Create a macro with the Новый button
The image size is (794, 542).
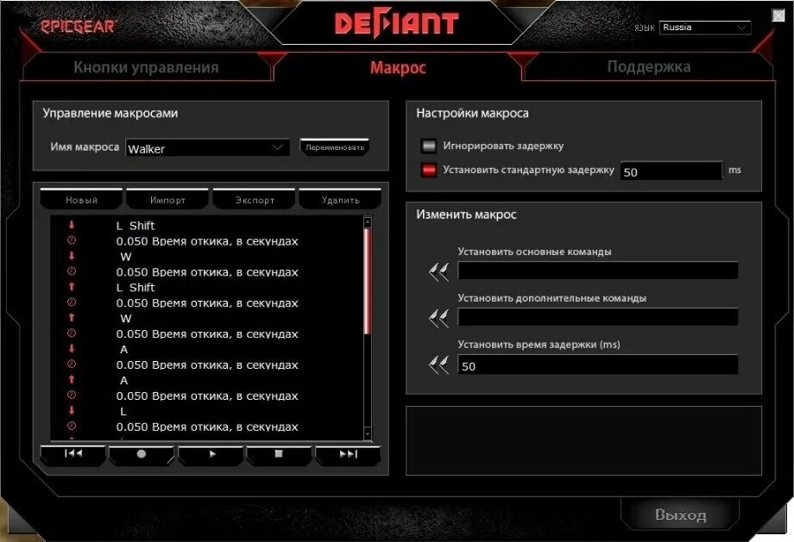point(81,199)
